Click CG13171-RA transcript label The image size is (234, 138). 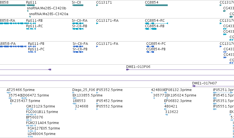click(108, 21)
